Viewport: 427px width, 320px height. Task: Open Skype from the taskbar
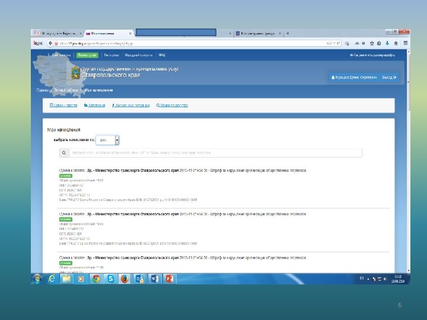[110, 279]
